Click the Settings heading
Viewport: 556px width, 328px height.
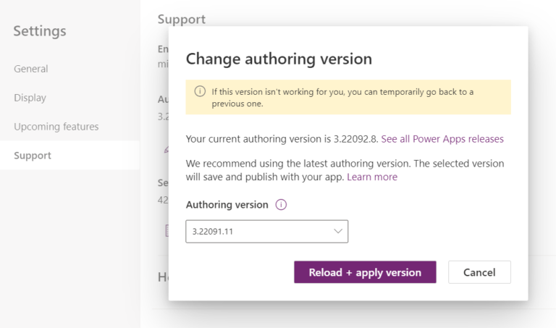pyautogui.click(x=40, y=31)
